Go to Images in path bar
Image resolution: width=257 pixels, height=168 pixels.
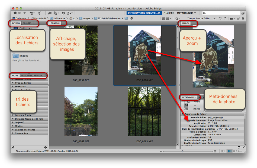[85, 18]
